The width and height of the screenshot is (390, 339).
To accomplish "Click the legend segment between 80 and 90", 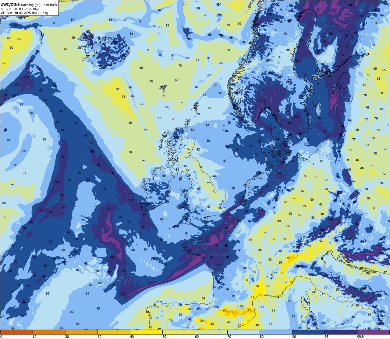I will pos(276,332).
